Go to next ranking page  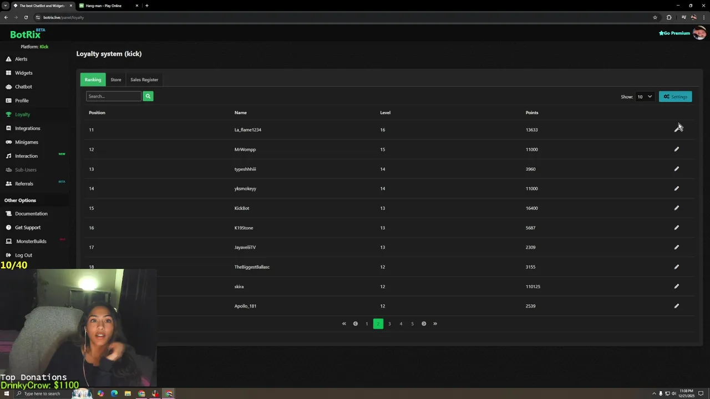click(x=424, y=324)
